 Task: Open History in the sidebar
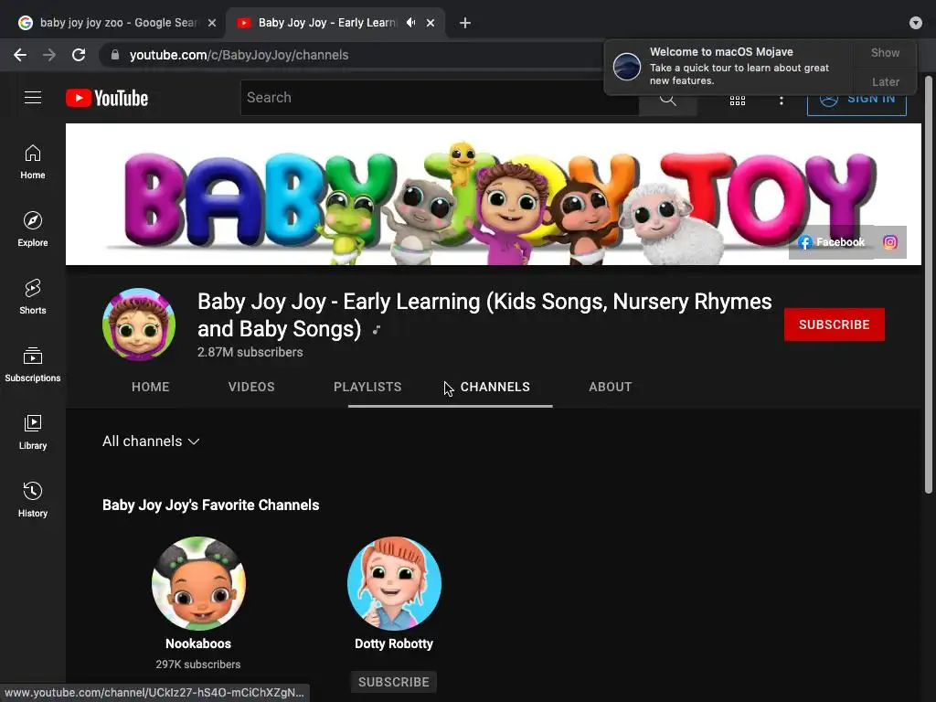pyautogui.click(x=33, y=500)
